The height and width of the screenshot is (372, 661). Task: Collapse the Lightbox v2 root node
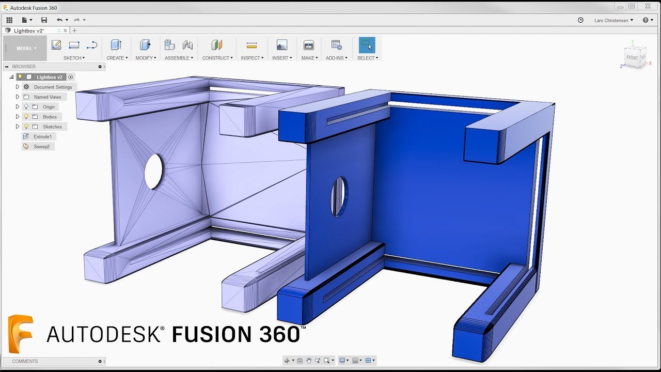coord(11,77)
